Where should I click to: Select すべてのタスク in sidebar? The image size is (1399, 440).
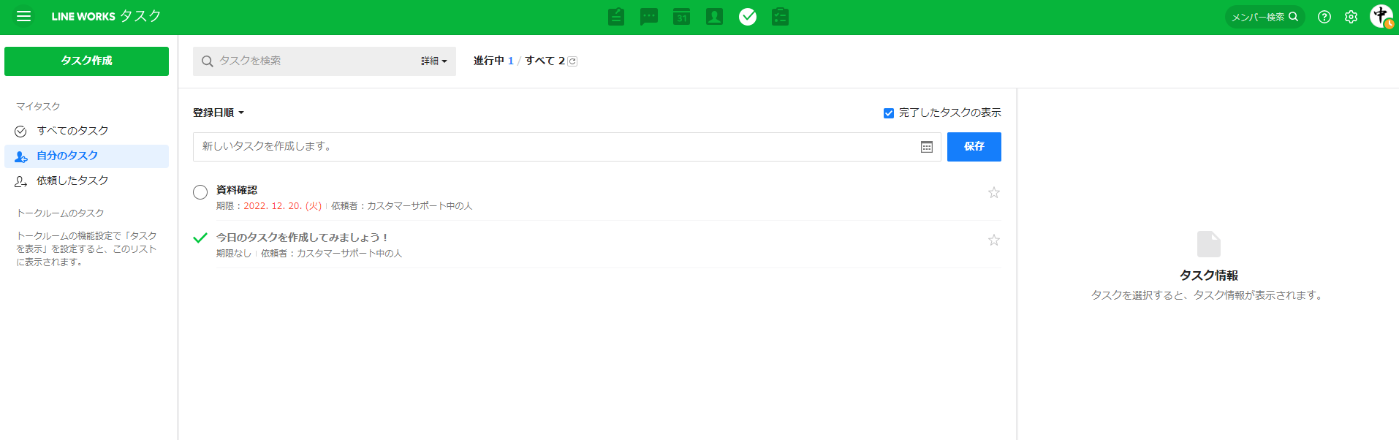point(72,131)
